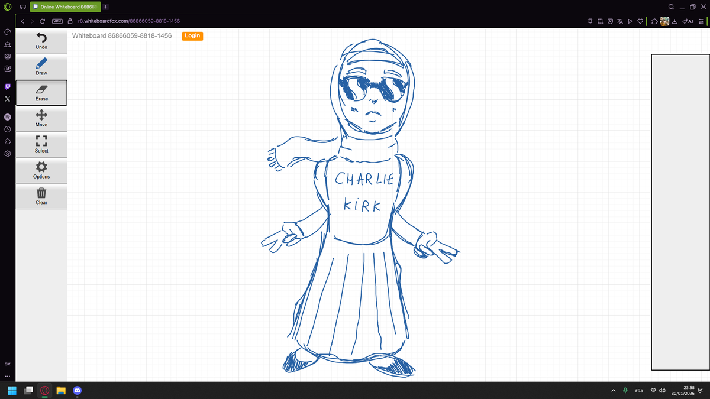Open sidebar three-dots more menu

coord(7,376)
